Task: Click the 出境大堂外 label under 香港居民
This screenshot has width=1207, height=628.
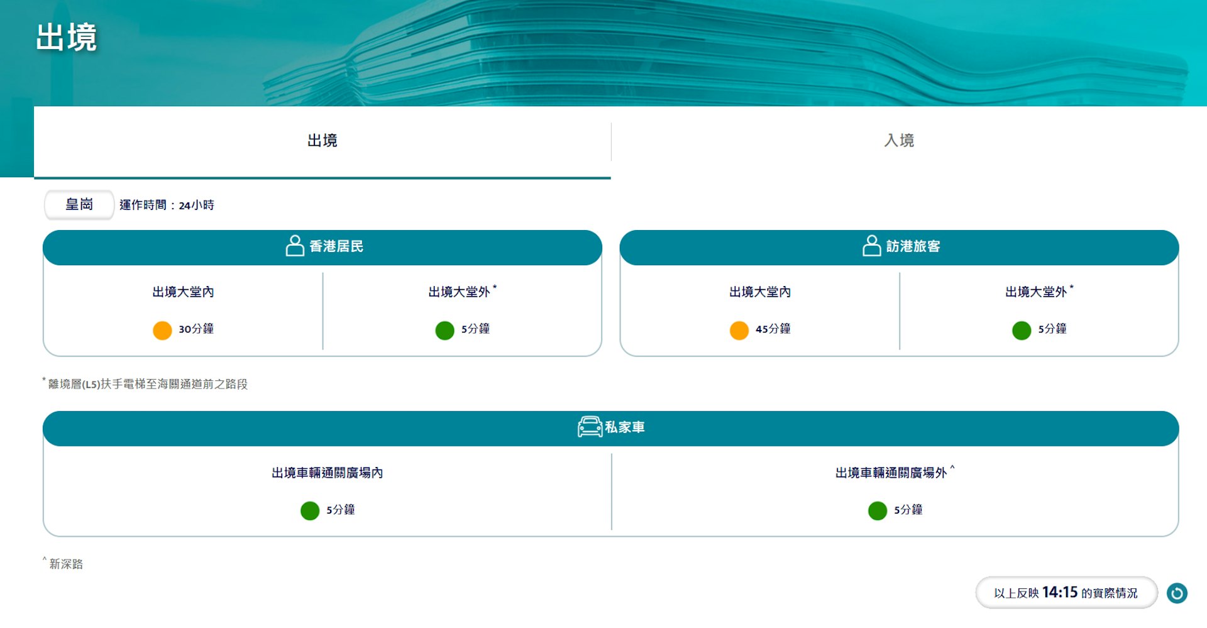Action: 462,292
